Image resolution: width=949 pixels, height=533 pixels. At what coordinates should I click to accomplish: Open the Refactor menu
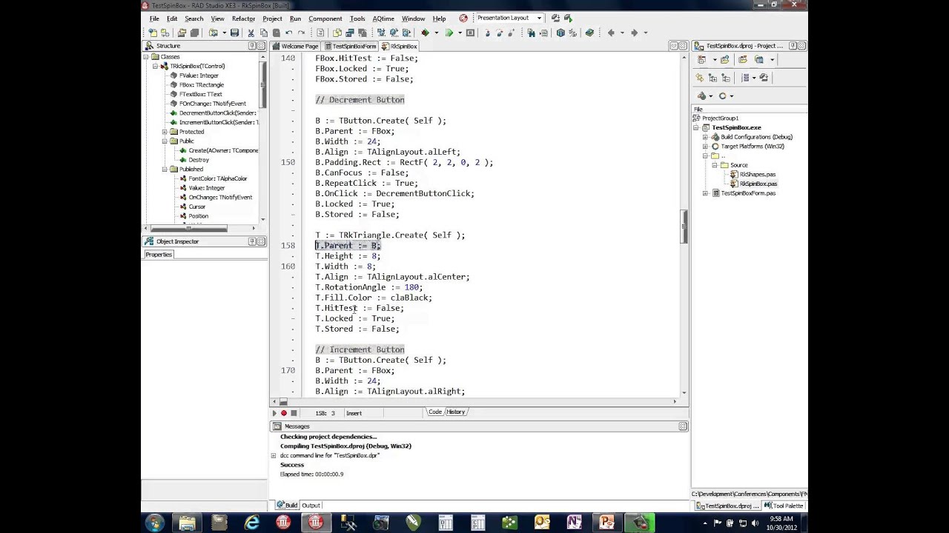[x=243, y=19]
